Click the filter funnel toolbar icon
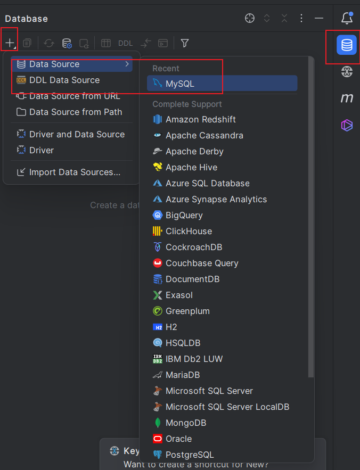 184,43
